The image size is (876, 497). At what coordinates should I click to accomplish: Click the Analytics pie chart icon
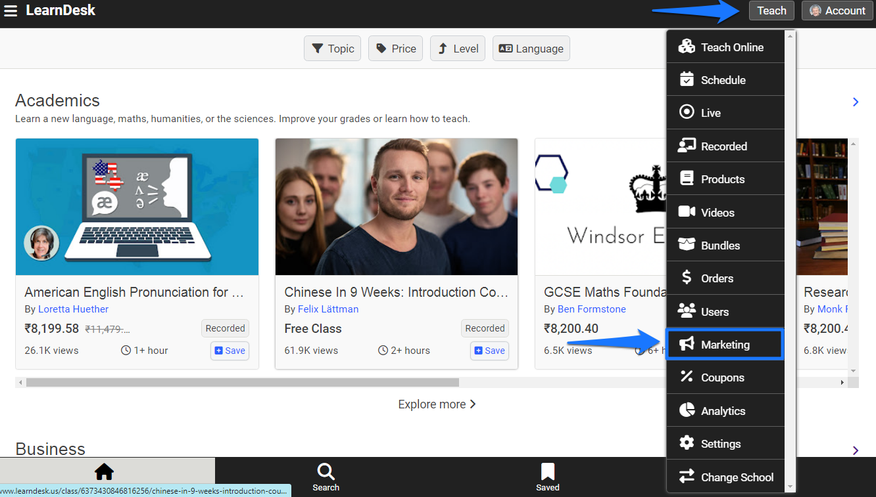pos(687,410)
